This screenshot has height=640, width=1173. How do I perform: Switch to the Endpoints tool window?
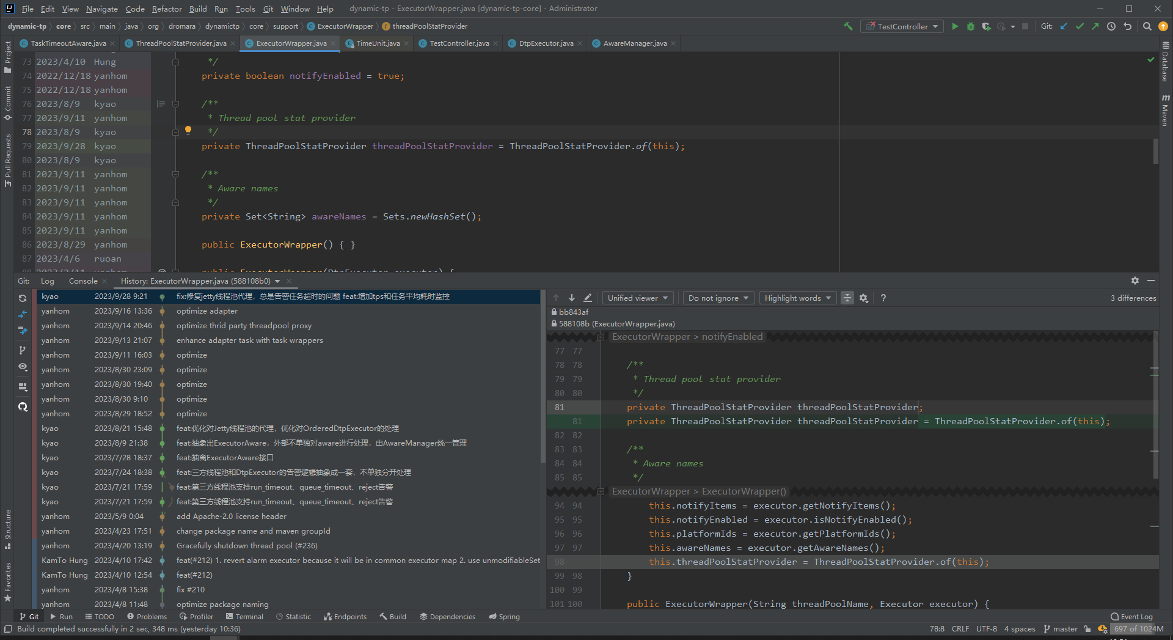coord(345,616)
